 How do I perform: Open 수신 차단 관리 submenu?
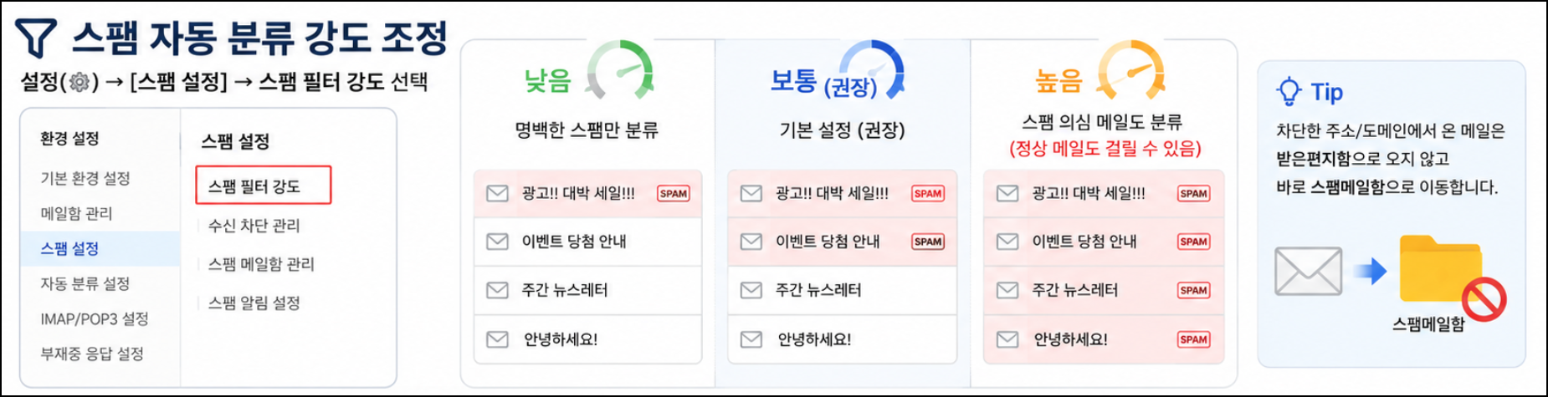point(254,226)
